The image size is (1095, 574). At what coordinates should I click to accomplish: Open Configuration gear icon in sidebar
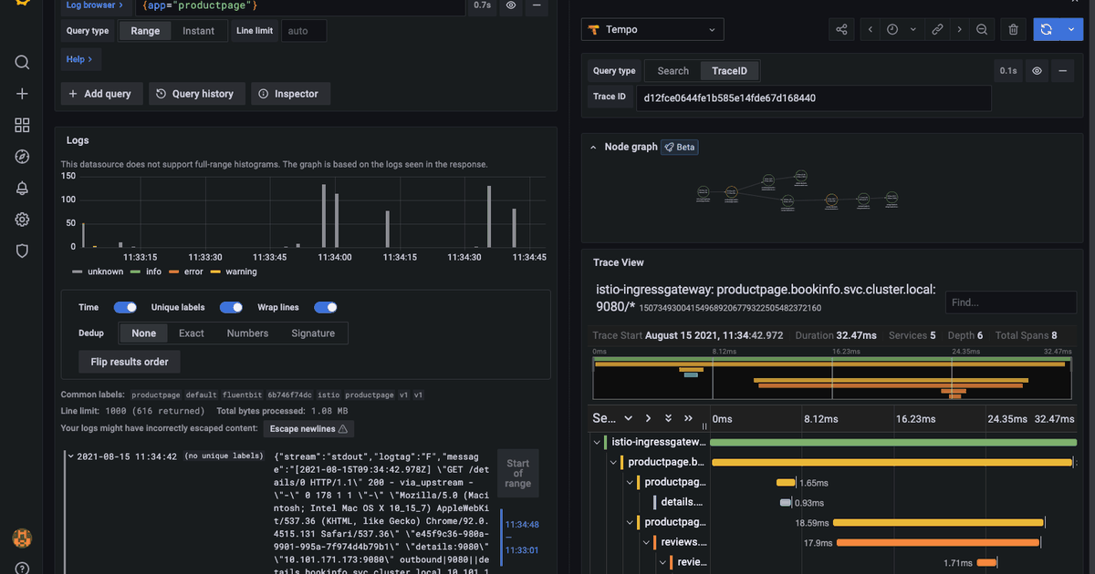[22, 220]
